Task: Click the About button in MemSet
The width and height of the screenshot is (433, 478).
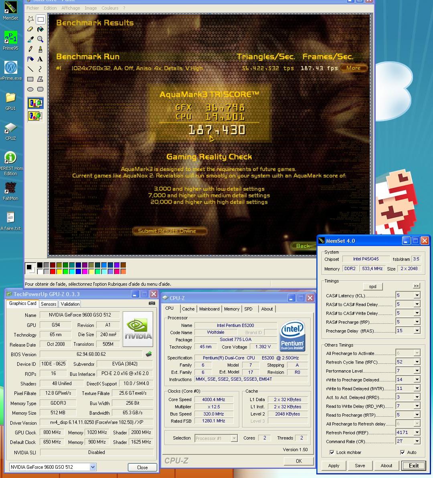Action: tap(386, 466)
